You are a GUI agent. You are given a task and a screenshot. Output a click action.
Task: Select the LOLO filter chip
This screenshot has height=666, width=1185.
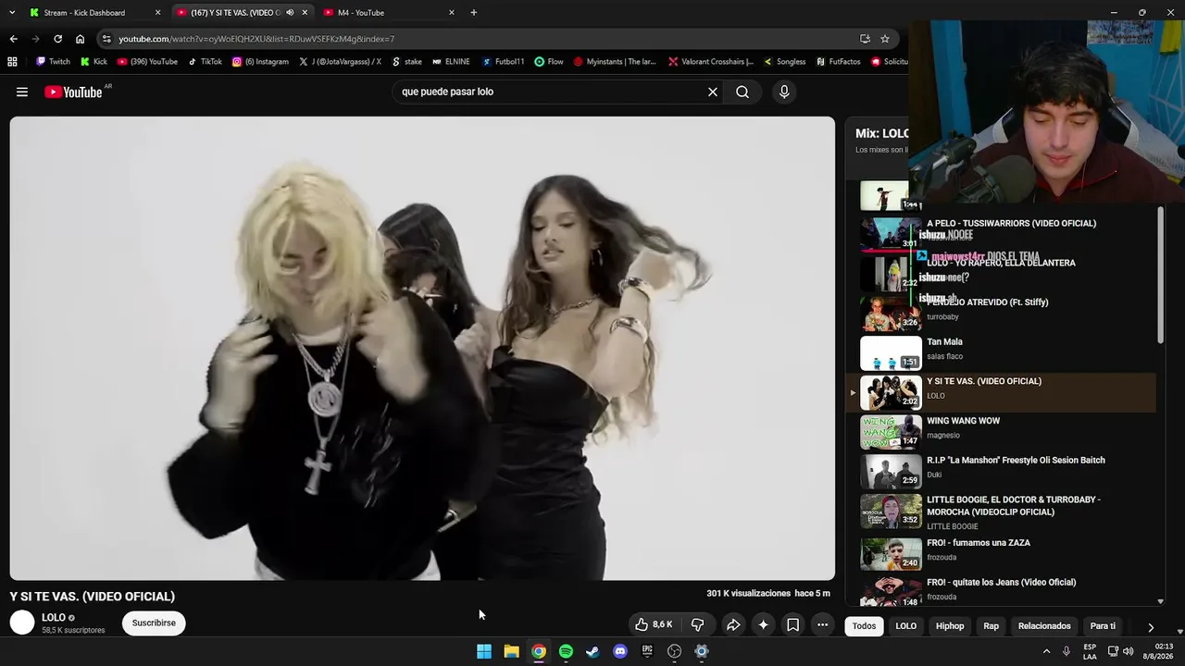pyautogui.click(x=906, y=626)
